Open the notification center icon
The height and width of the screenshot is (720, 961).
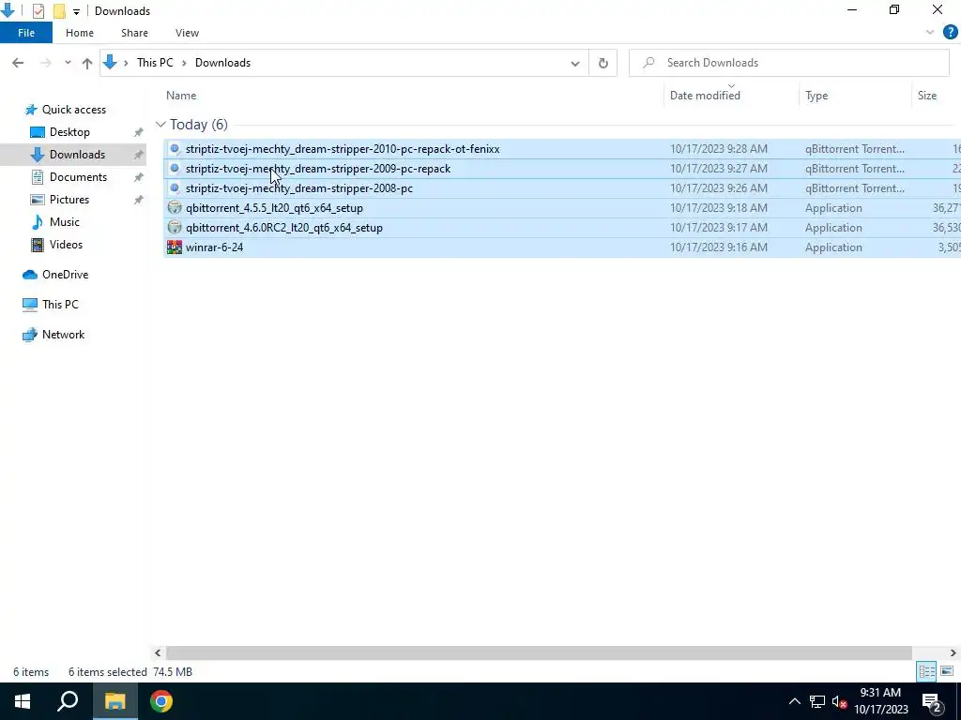pyautogui.click(x=932, y=702)
